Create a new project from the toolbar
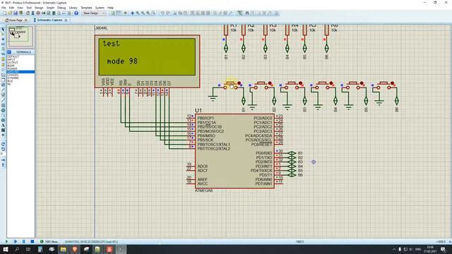This screenshot has height=254, width=452. [5, 13]
